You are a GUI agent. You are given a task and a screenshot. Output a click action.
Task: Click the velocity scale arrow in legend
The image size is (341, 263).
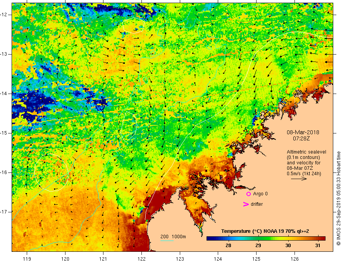(x=299, y=179)
